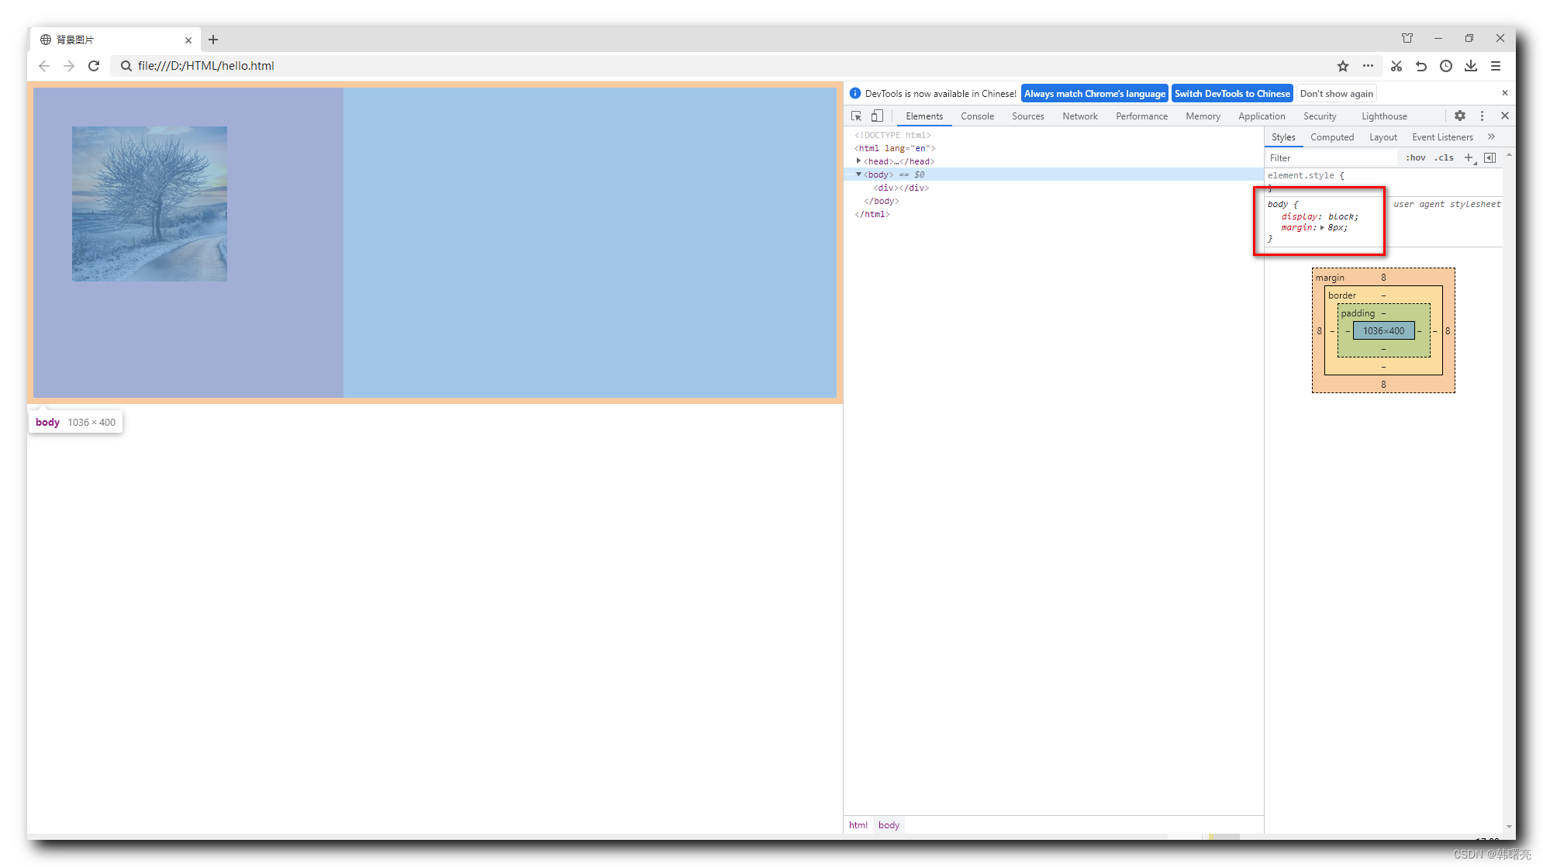Activate the inspect element picker icon
This screenshot has width=1543, height=867.
point(856,116)
